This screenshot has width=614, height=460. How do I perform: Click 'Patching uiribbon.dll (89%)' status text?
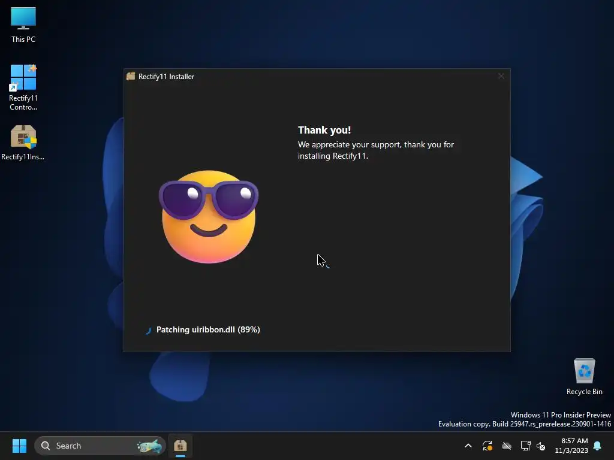click(x=208, y=330)
